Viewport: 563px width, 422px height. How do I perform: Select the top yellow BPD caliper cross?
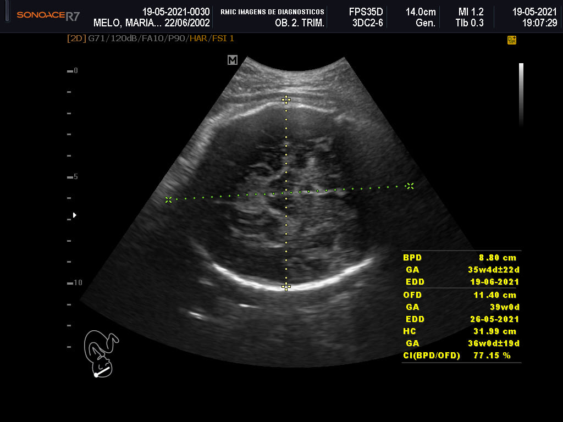pyautogui.click(x=286, y=99)
